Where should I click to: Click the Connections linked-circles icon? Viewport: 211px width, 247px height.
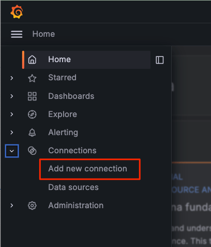(x=32, y=151)
